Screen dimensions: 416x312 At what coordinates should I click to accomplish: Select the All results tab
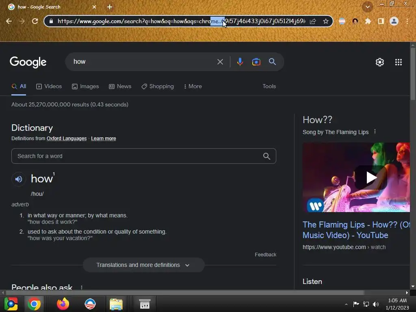(19, 87)
